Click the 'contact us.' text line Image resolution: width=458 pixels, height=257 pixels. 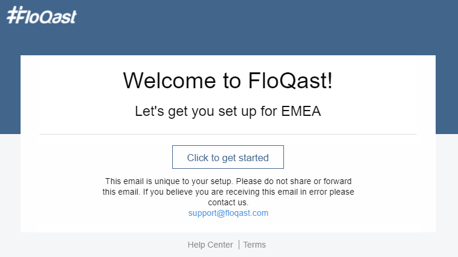[x=228, y=202]
